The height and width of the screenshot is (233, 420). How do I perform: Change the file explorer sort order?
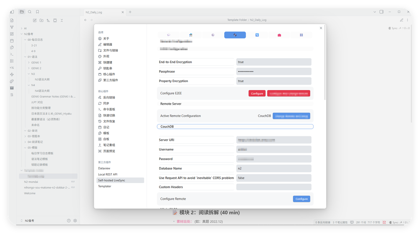pos(48,21)
